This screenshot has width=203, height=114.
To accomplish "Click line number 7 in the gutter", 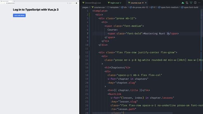I will coord(88,34).
